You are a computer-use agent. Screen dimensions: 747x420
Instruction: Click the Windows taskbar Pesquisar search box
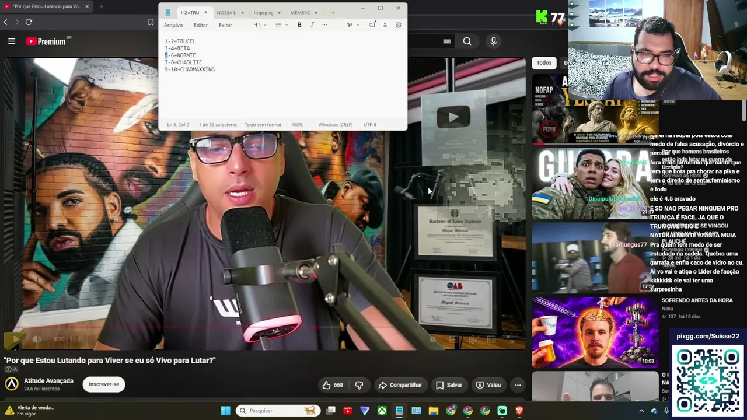click(x=277, y=411)
